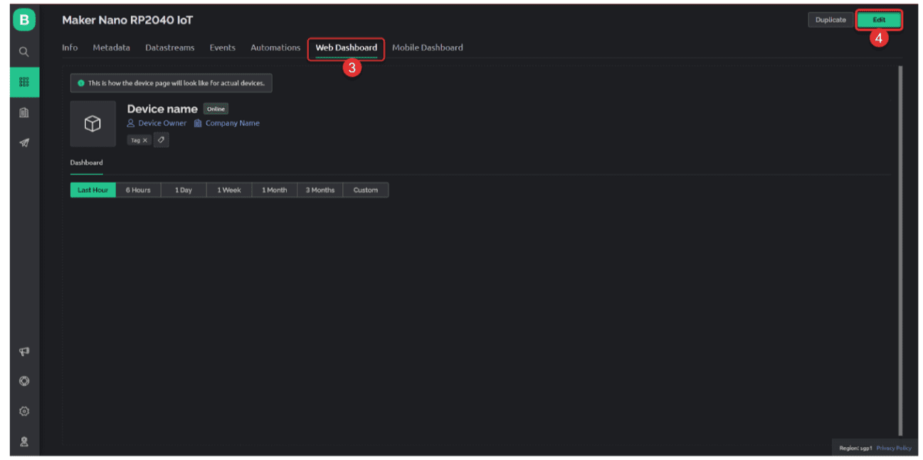The image size is (923, 460).
Task: Open the Organization building icon in sidebar
Action: point(24,112)
